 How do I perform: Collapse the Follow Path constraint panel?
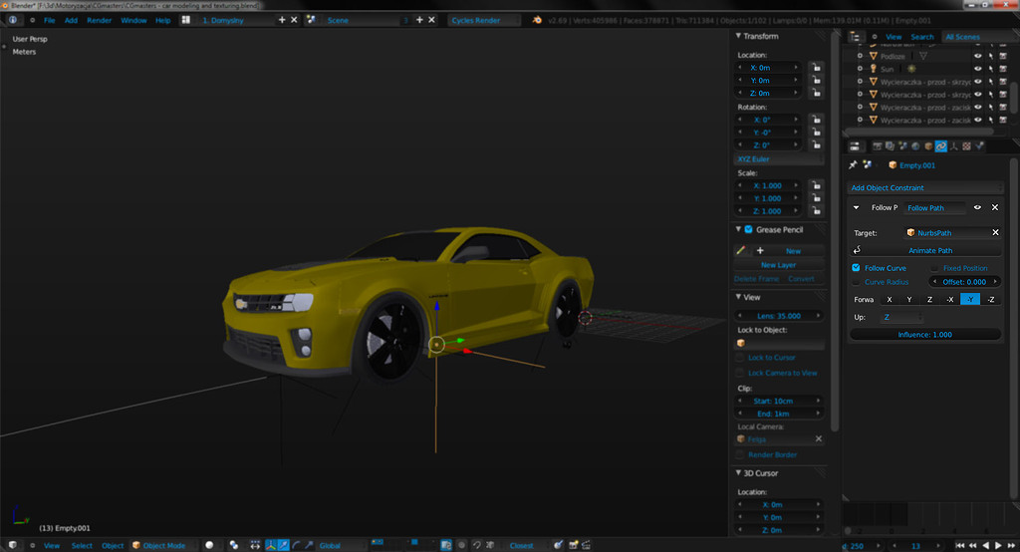click(x=856, y=207)
